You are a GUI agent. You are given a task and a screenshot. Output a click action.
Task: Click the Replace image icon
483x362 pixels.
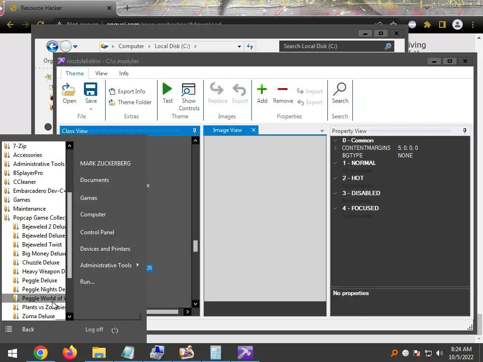coord(217,90)
